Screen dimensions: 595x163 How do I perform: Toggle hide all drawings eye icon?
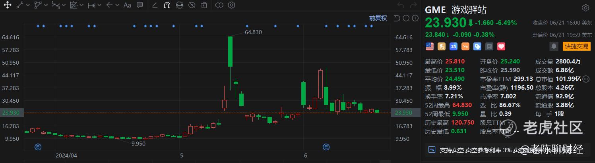192,5
